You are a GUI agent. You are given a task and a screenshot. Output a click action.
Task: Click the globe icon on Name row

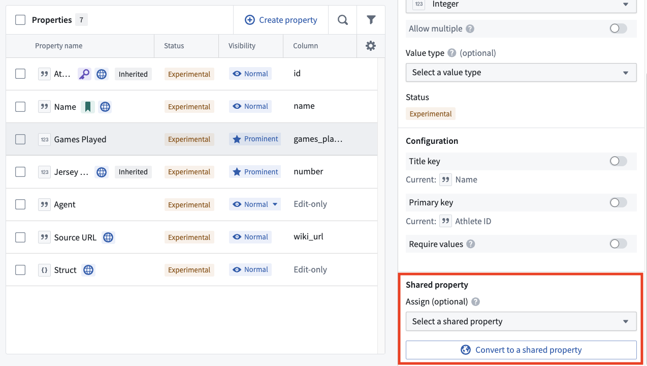tap(105, 107)
